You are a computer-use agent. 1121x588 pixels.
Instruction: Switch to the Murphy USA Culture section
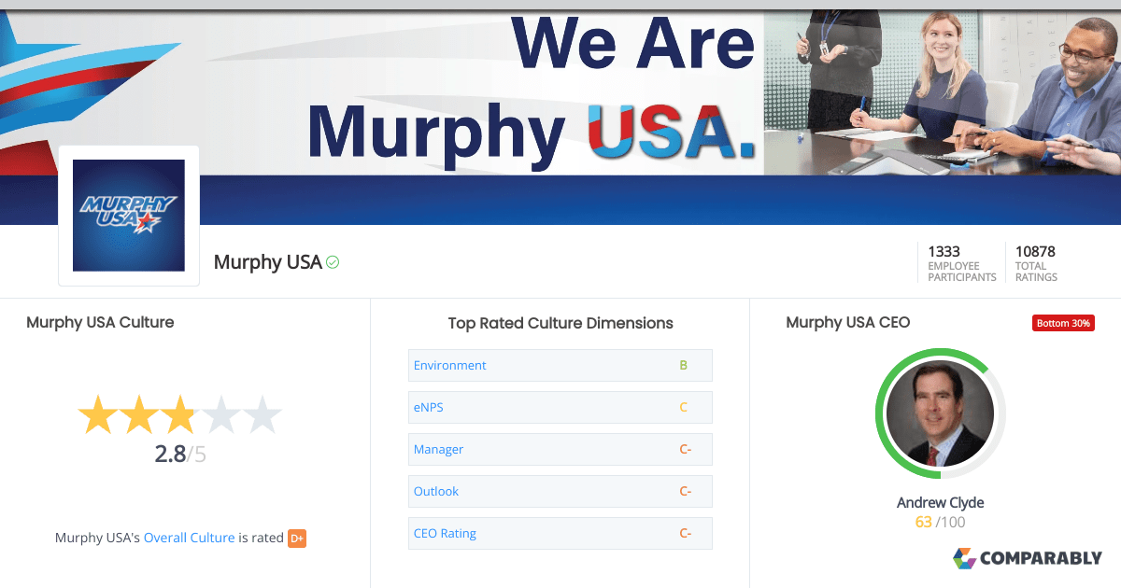tap(99, 322)
